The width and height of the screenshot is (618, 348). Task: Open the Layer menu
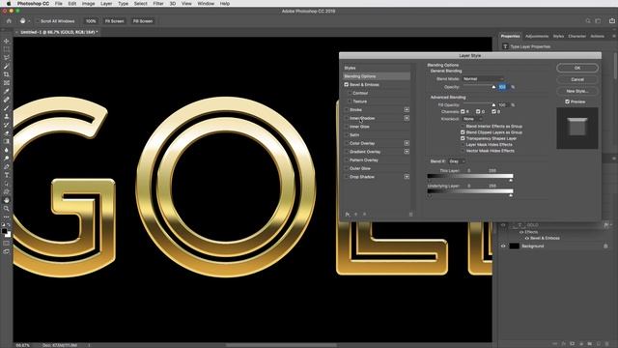click(106, 4)
